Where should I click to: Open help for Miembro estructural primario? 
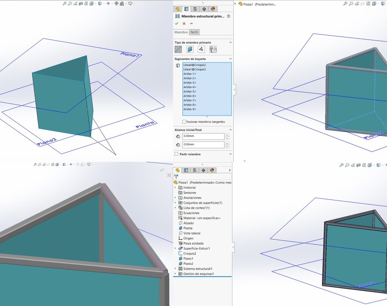coord(228,16)
